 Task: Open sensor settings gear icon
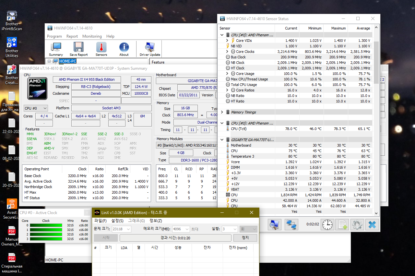pyautogui.click(x=357, y=224)
